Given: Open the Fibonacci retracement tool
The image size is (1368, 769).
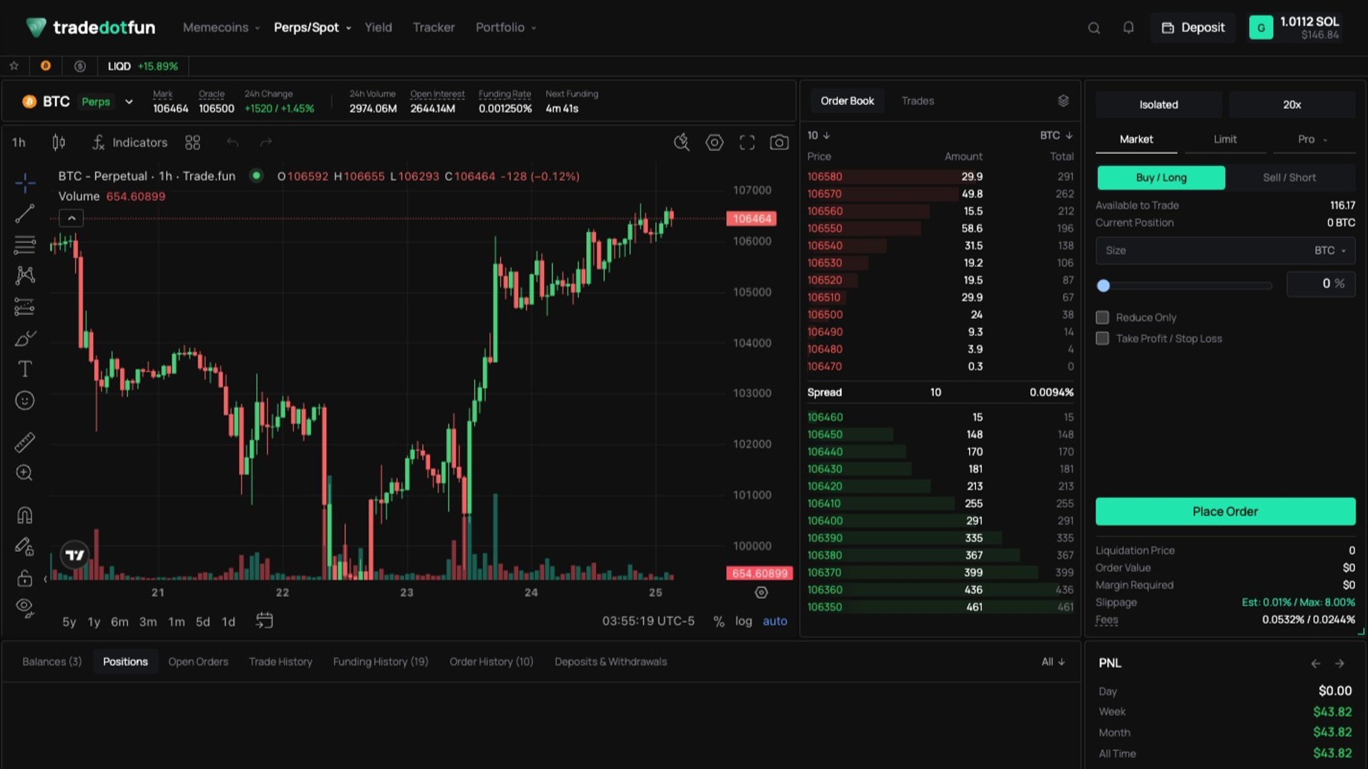Looking at the screenshot, I should pos(25,245).
